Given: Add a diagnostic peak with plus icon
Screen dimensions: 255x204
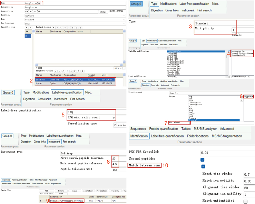Looking at the screenshot, I should [x=56, y=71].
